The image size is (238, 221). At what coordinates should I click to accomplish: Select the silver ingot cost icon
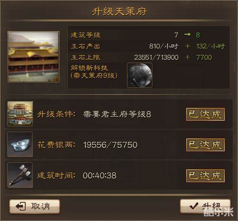point(20,144)
